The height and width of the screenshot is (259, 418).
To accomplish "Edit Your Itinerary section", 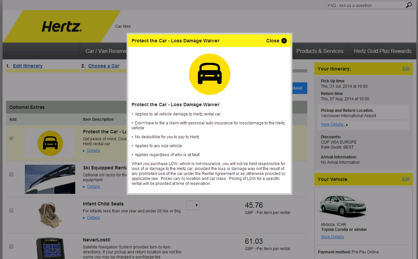I will click(x=406, y=68).
